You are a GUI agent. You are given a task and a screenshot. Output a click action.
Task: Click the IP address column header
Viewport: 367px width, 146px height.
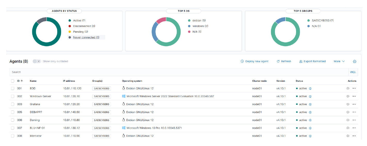[69, 81]
